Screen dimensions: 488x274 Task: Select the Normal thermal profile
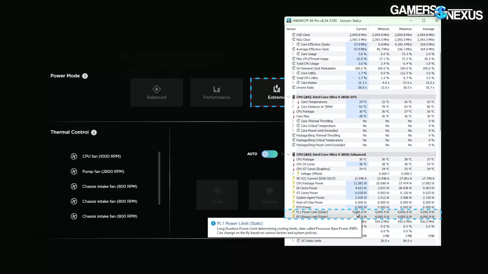click(x=269, y=195)
